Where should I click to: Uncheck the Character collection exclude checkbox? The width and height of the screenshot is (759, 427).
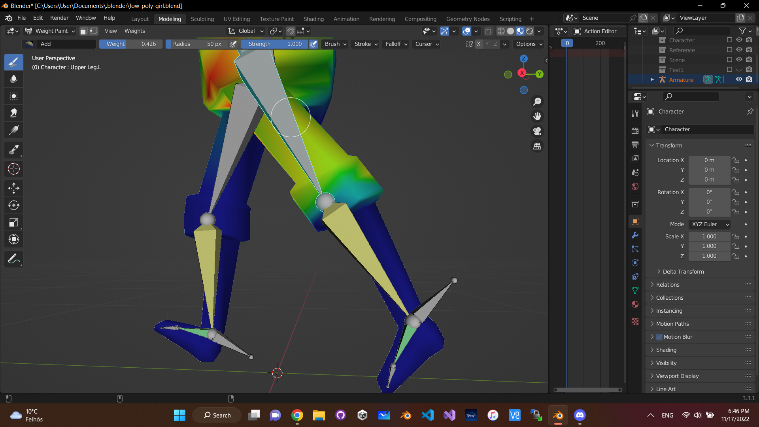[x=729, y=40]
